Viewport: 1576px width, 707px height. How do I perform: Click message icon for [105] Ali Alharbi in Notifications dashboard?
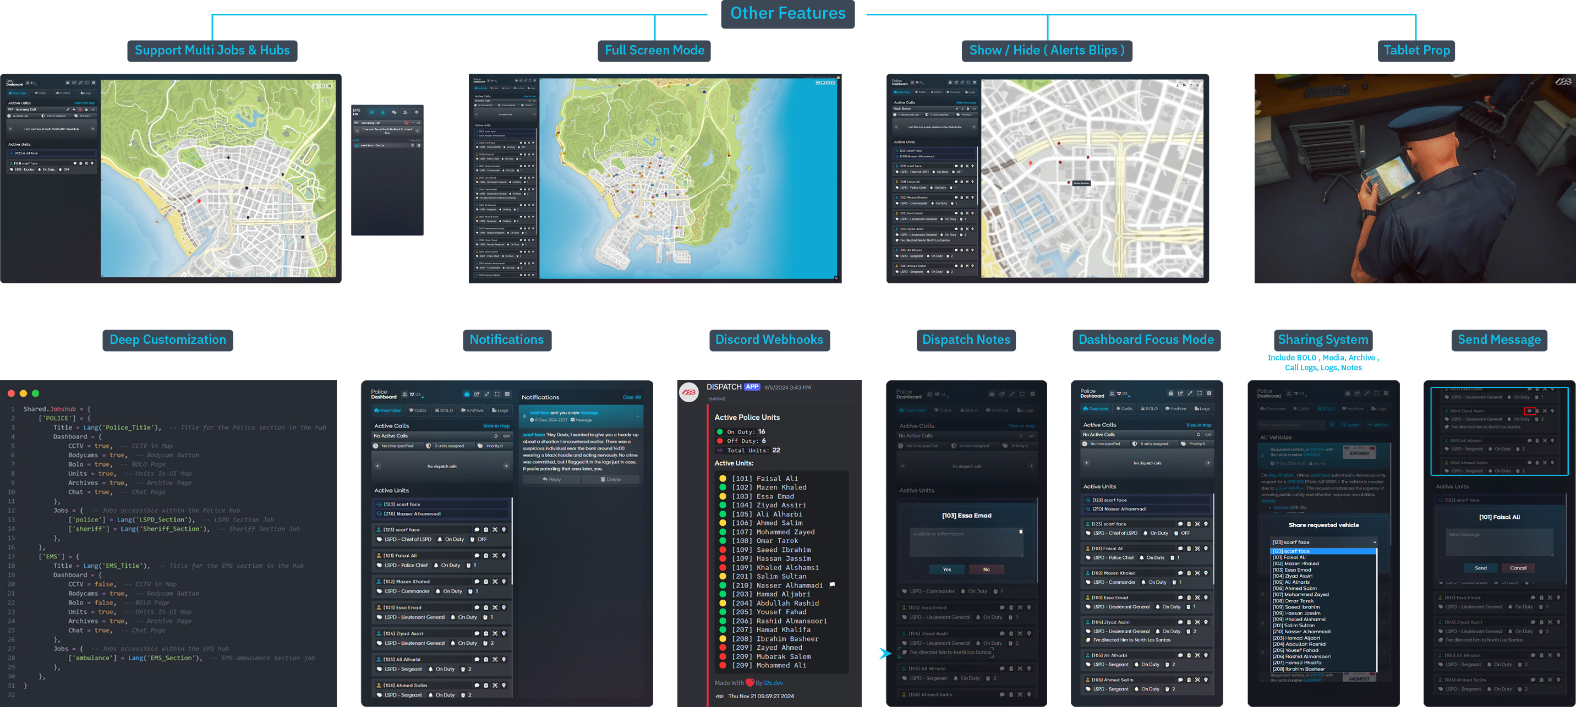477,660
